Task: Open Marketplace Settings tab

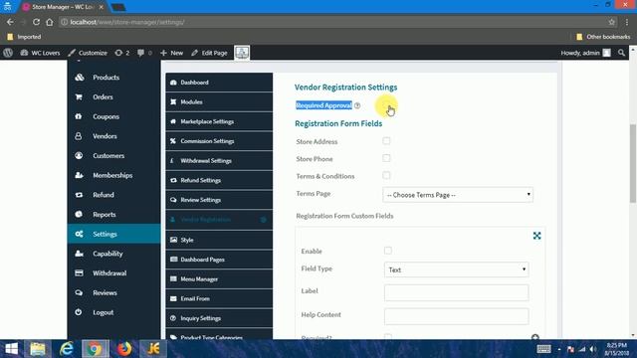Action: pos(219,121)
